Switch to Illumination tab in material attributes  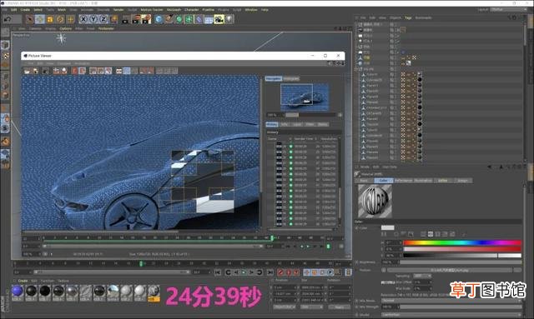pos(423,181)
